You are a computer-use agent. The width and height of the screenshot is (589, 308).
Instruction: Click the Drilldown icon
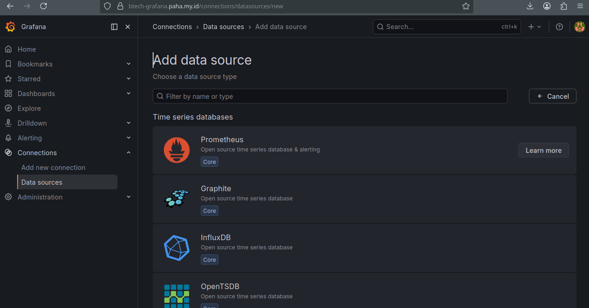[8, 123]
